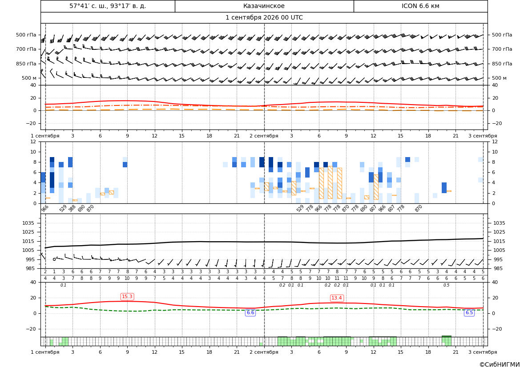The width and height of the screenshot is (520, 368).
Task: Click the orange dash-dot 850 гПа temperature line
Action: 264,106
